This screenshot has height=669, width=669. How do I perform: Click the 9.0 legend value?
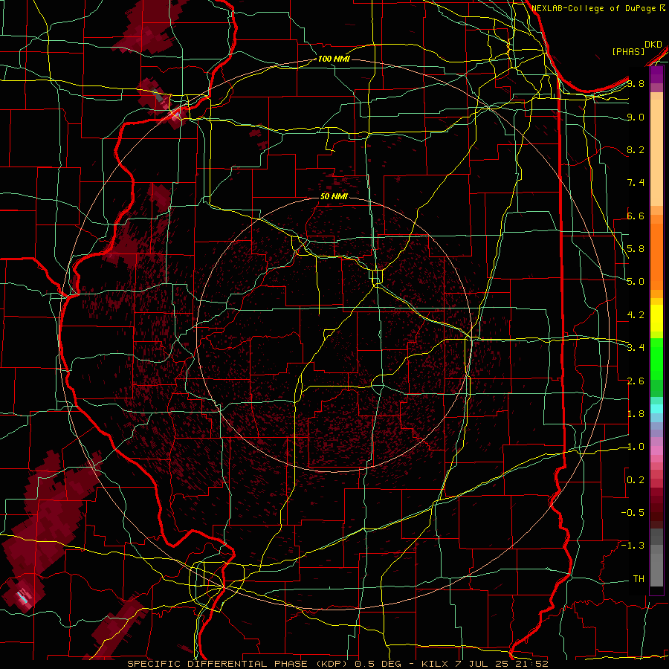tap(636, 117)
